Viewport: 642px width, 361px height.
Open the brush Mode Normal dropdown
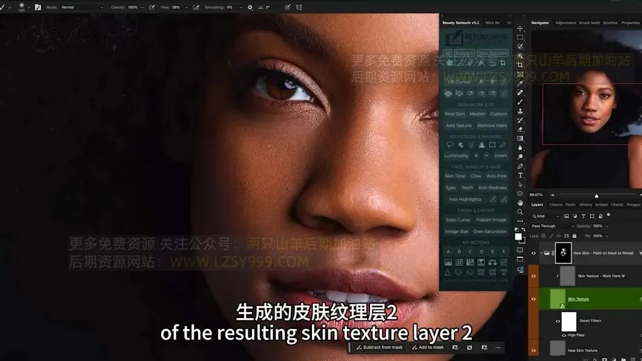point(82,7)
